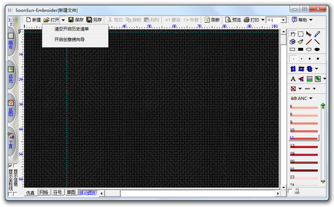Enable the 显示信息 checkbox
334x207 pixels.
15,165
